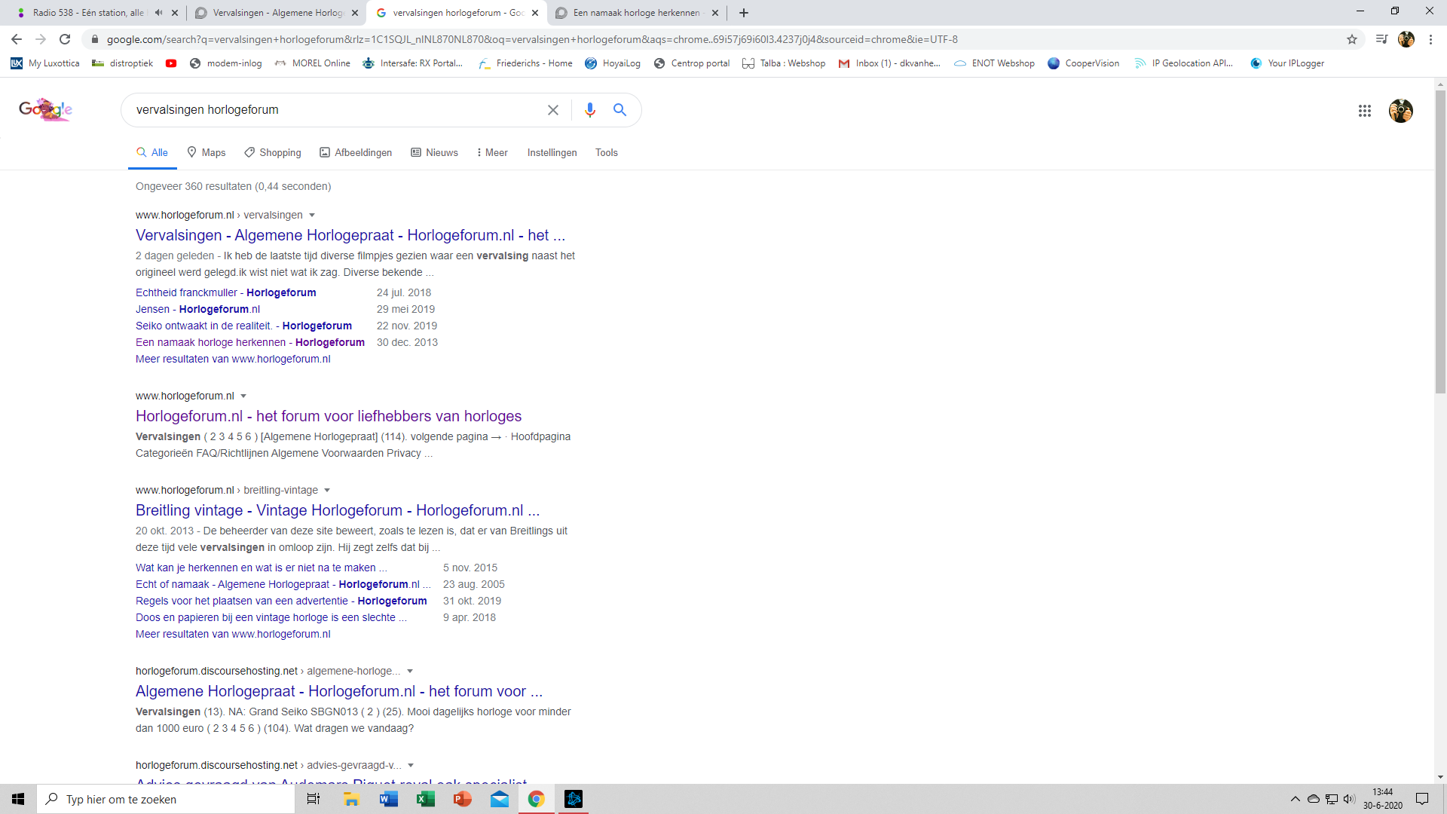Focus the browser address bar
This screenshot has height=814, width=1447.
point(716,39)
